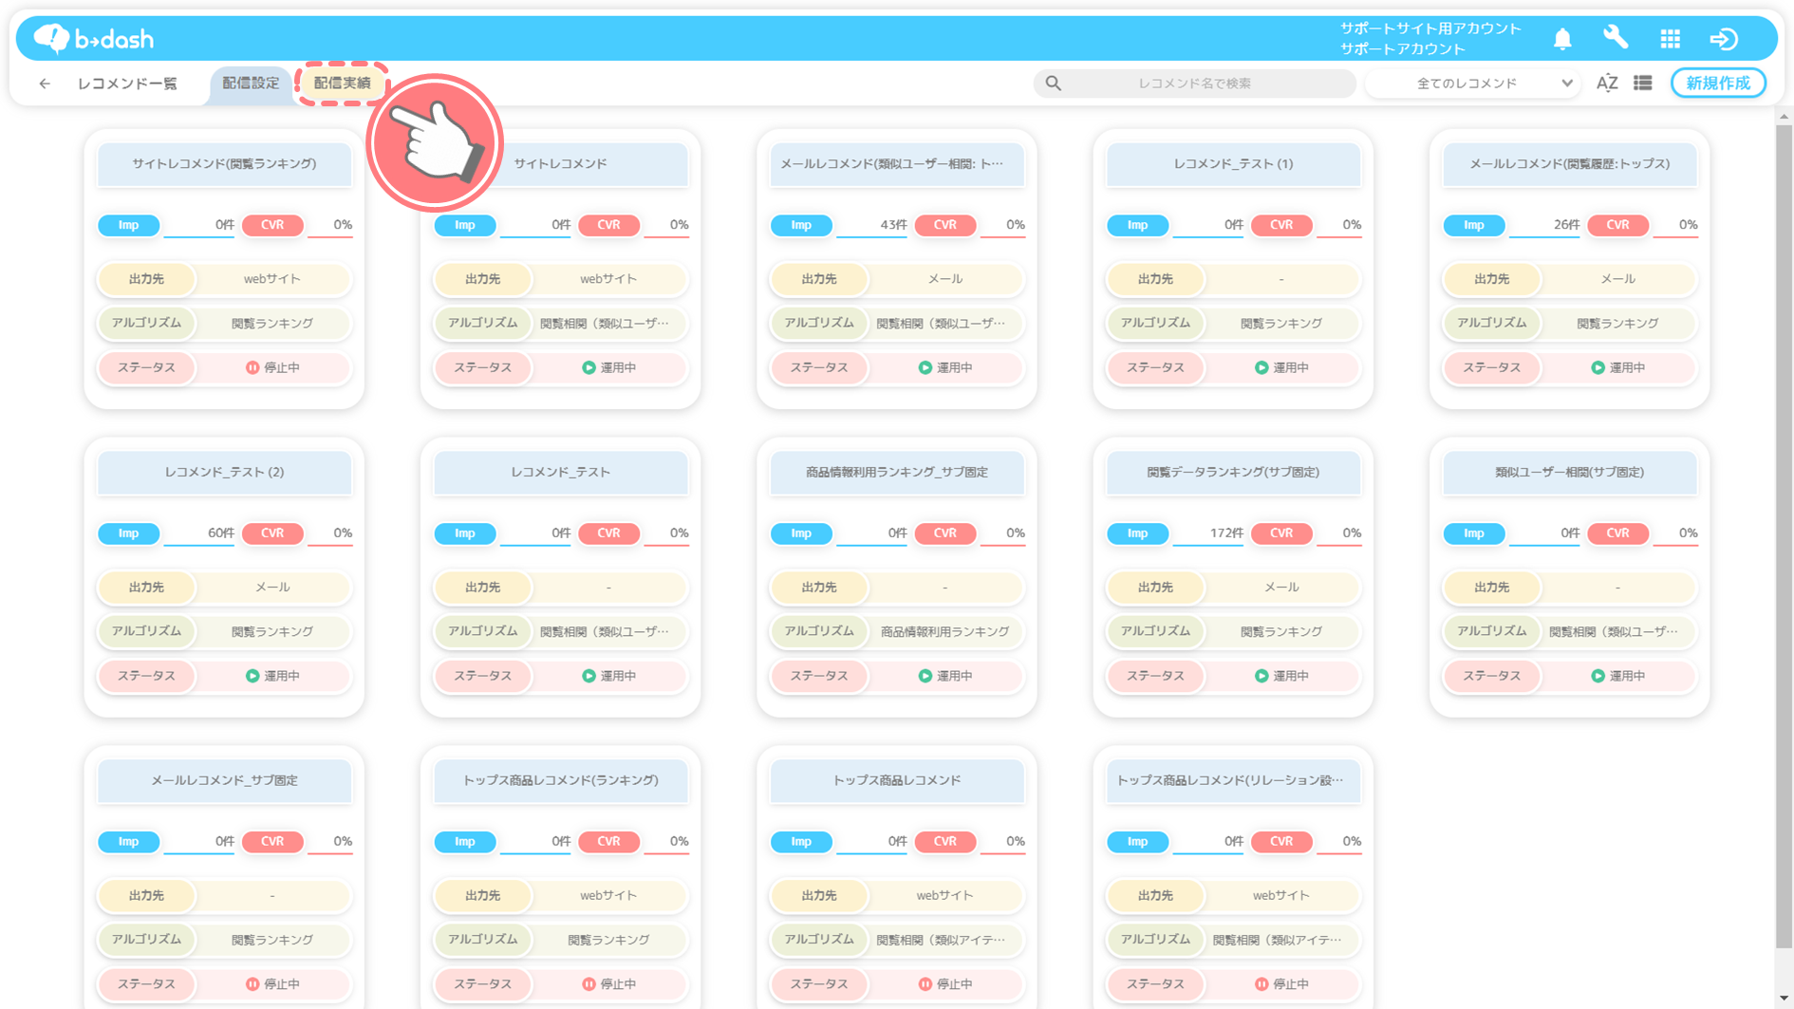1794x1009 pixels.
Task: Click メール output in レコメンド_テスト (2)
Action: (x=272, y=589)
